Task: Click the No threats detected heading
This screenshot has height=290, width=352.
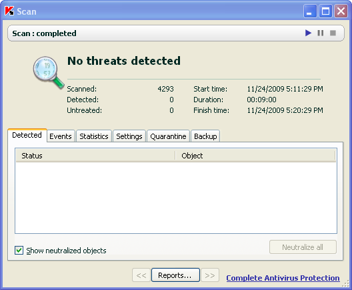Action: (124, 61)
